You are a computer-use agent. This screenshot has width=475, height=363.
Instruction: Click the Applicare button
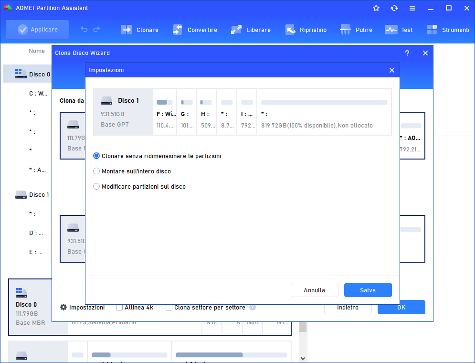[37, 30]
